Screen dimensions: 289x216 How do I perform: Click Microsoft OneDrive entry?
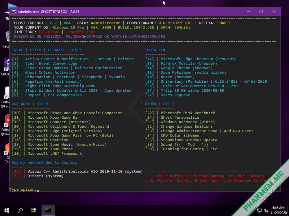tap(40, 140)
